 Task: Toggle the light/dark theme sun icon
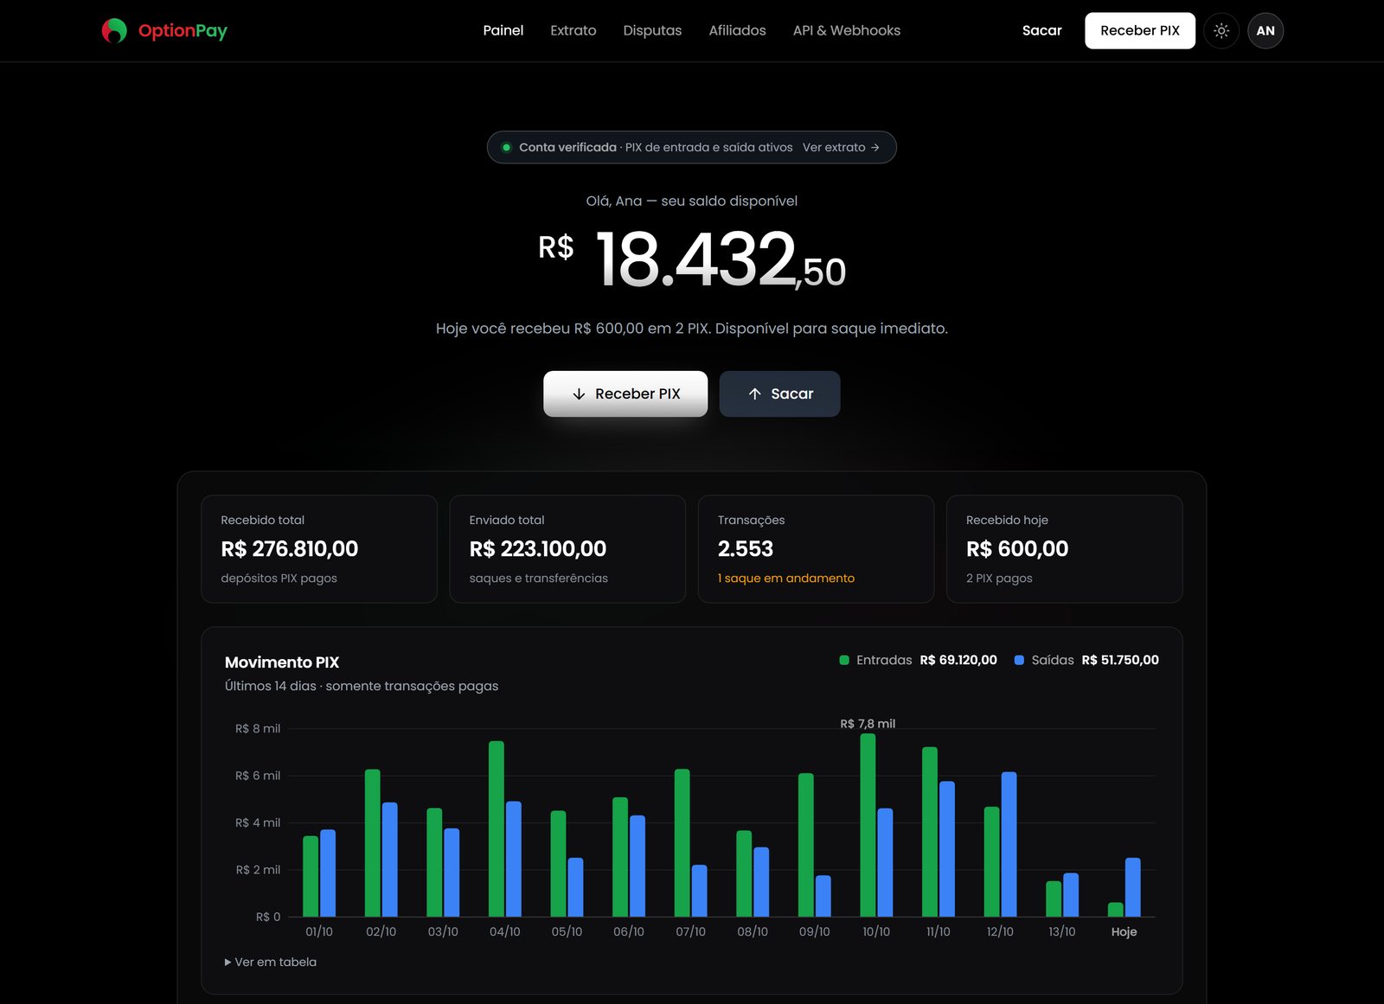(1221, 31)
